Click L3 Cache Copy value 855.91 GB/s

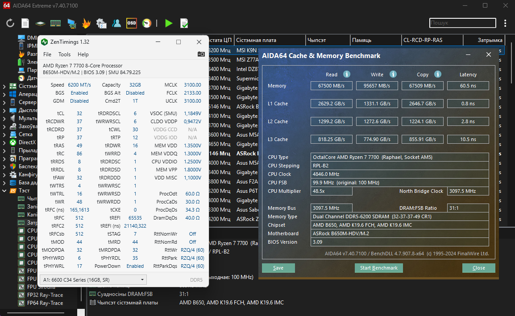pos(422,139)
